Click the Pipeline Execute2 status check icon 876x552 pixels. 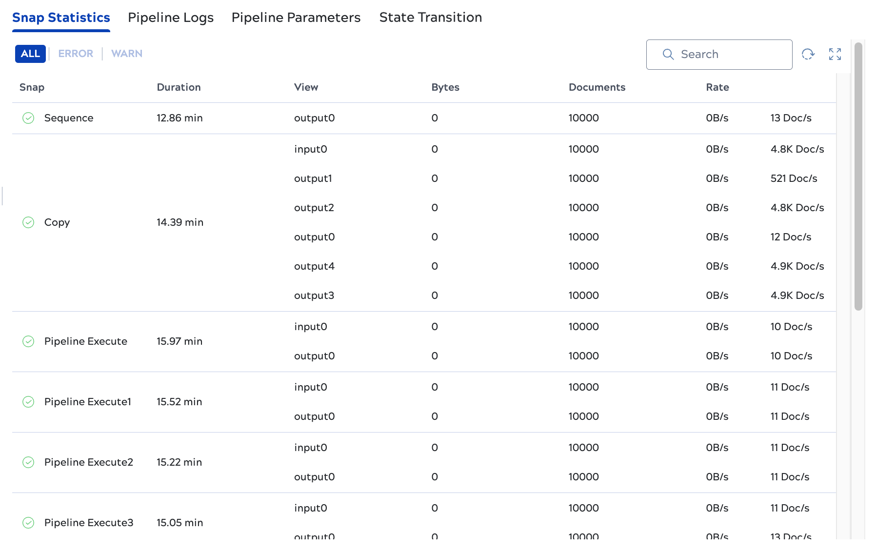coord(28,462)
